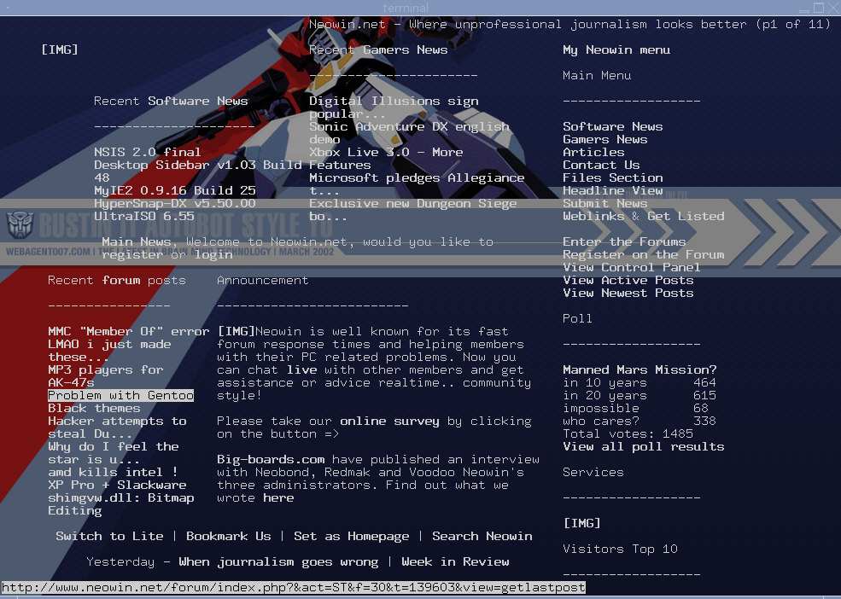Open Week in Review link
Viewport: 841px width, 599px height.
455,562
